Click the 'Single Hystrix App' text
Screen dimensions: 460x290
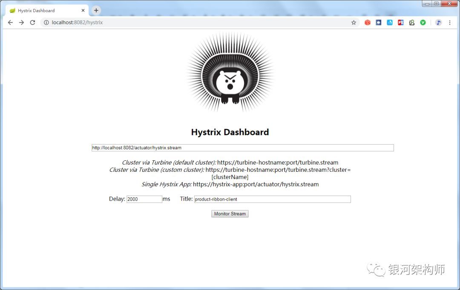[x=167, y=185]
